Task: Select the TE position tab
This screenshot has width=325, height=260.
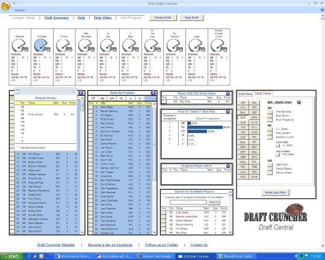Action: (121, 99)
